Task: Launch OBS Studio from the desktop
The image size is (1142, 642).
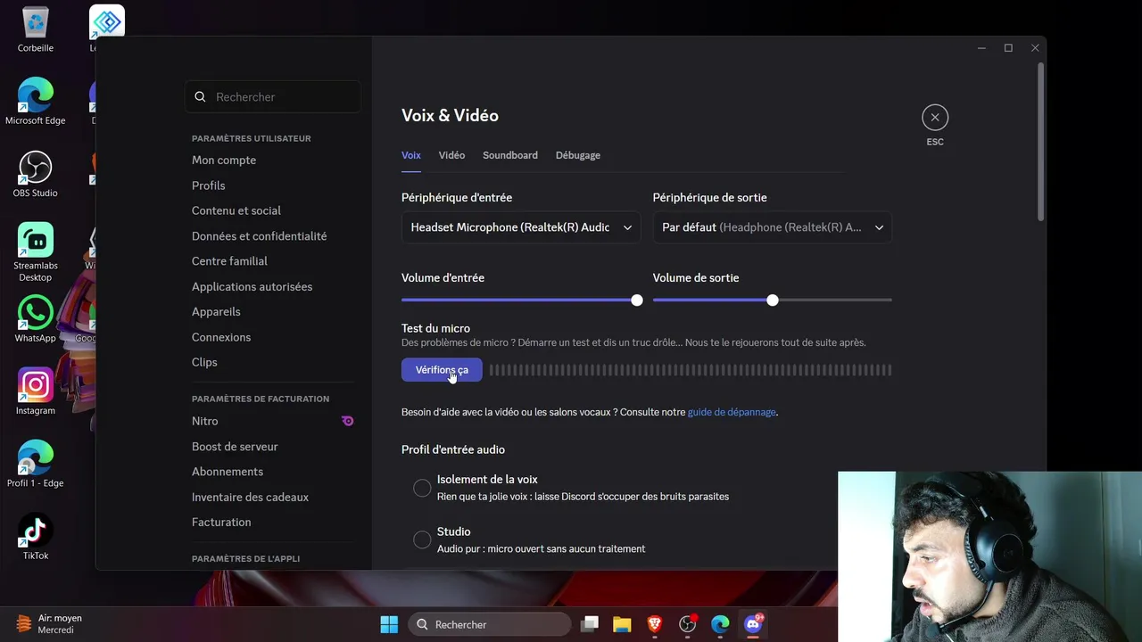Action: (x=36, y=174)
